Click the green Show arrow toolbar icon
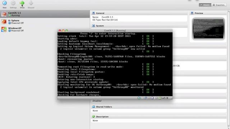The width and height of the screenshot is (230, 129). pos(22,3)
